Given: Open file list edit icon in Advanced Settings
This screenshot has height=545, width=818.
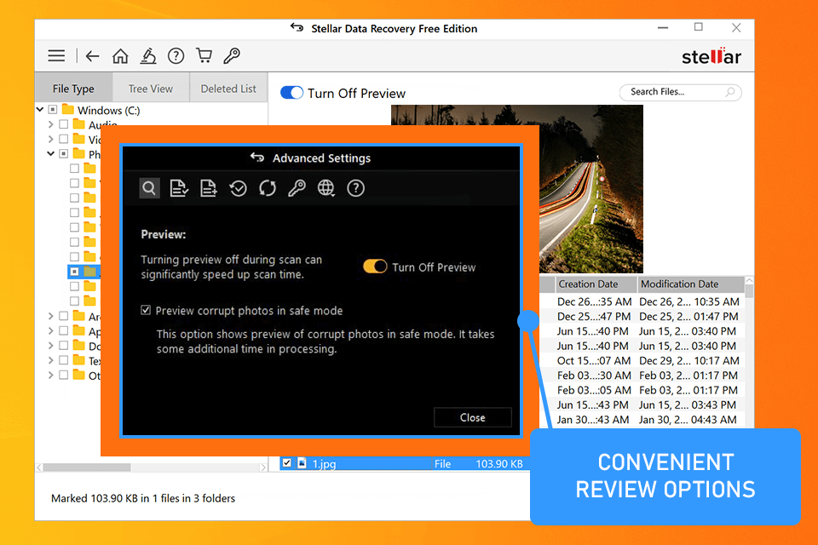Looking at the screenshot, I should [x=179, y=187].
